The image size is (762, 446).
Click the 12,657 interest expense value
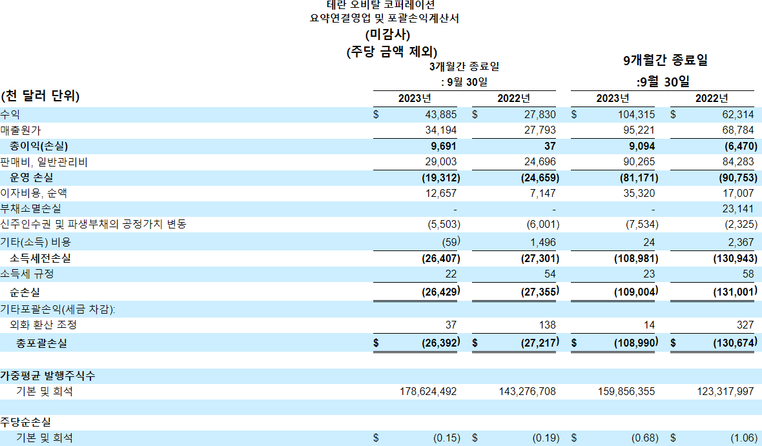[441, 194]
